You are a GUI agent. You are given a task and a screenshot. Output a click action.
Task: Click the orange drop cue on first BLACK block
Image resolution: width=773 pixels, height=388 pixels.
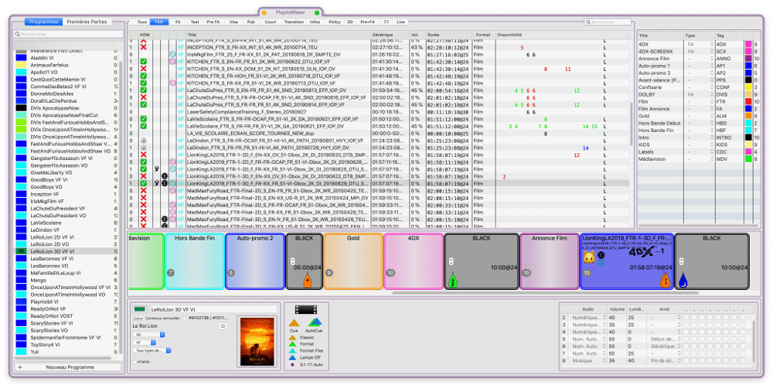307,280
